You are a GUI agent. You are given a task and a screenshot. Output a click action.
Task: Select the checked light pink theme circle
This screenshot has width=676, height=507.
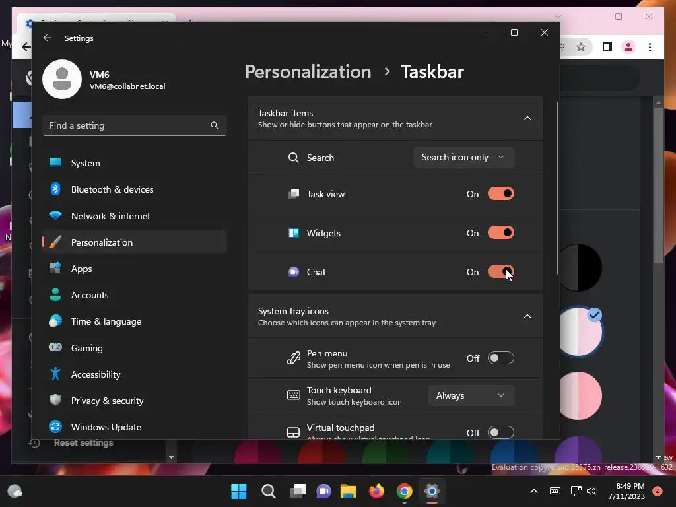pyautogui.click(x=581, y=331)
